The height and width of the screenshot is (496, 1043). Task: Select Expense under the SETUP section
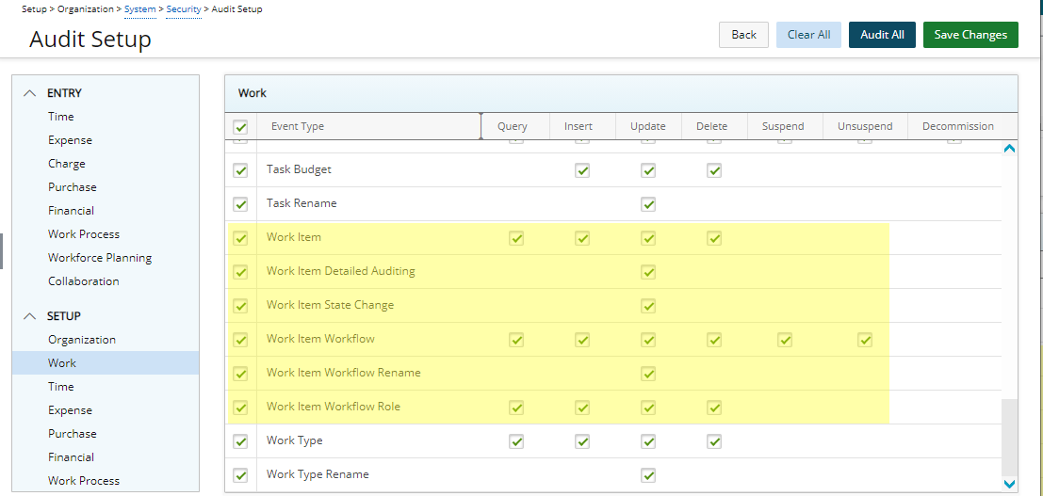click(70, 410)
